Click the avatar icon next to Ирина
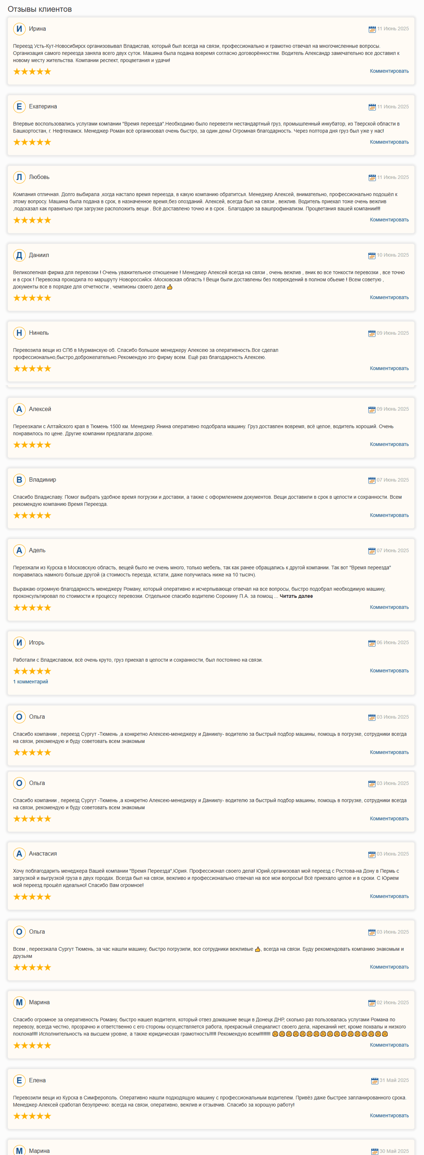 pyautogui.click(x=19, y=29)
